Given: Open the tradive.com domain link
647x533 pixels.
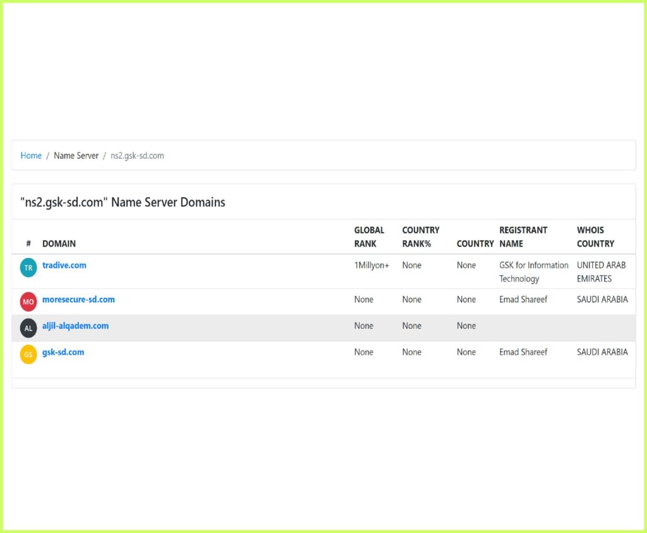Looking at the screenshot, I should [64, 265].
